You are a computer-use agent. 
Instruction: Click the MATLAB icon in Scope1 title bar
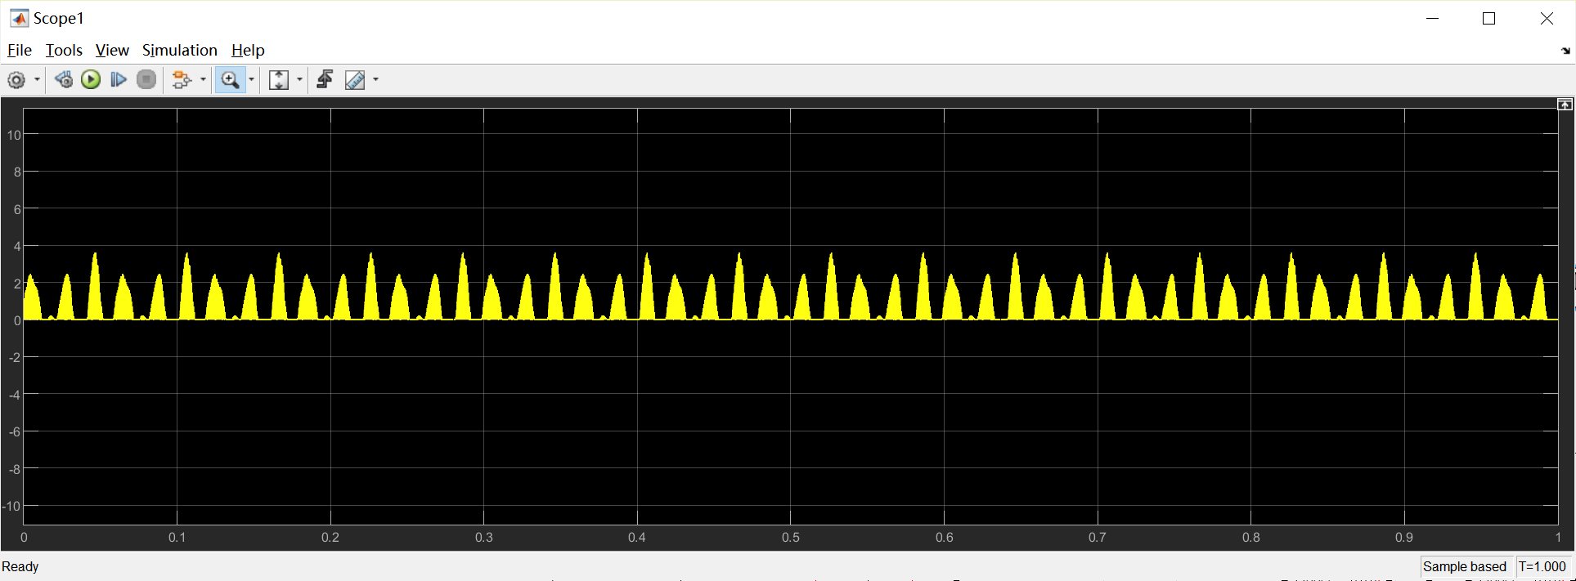[x=19, y=18]
